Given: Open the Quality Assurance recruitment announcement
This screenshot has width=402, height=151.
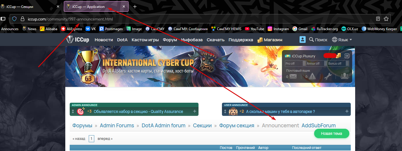Looking at the screenshot, I should coord(138,111).
